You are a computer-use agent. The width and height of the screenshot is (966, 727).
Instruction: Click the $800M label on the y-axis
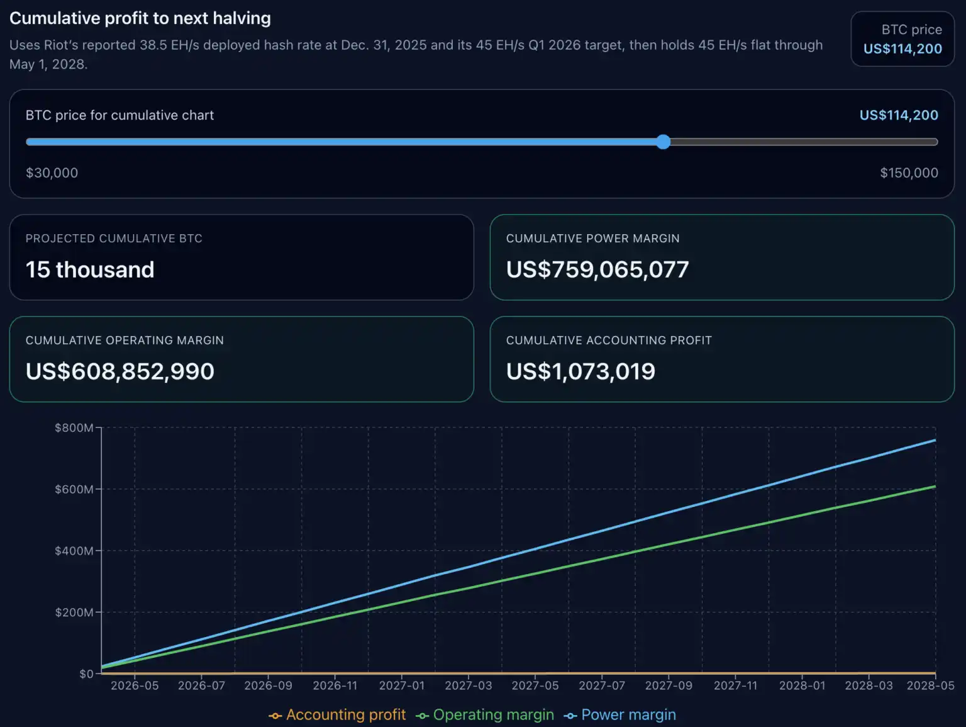point(74,428)
